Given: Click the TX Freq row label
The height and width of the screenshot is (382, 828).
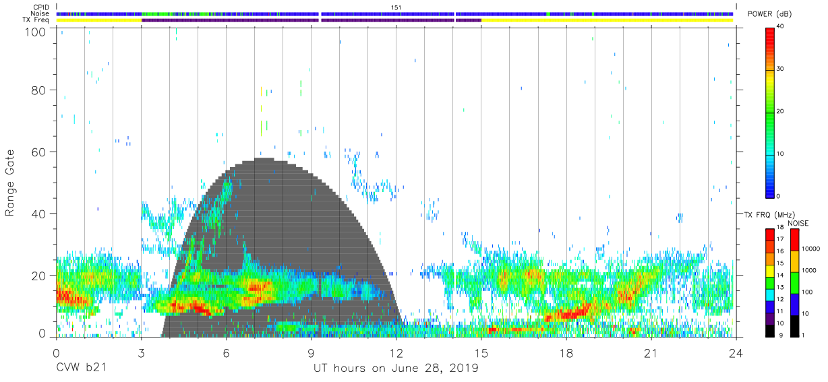Looking at the screenshot, I should coord(36,20).
